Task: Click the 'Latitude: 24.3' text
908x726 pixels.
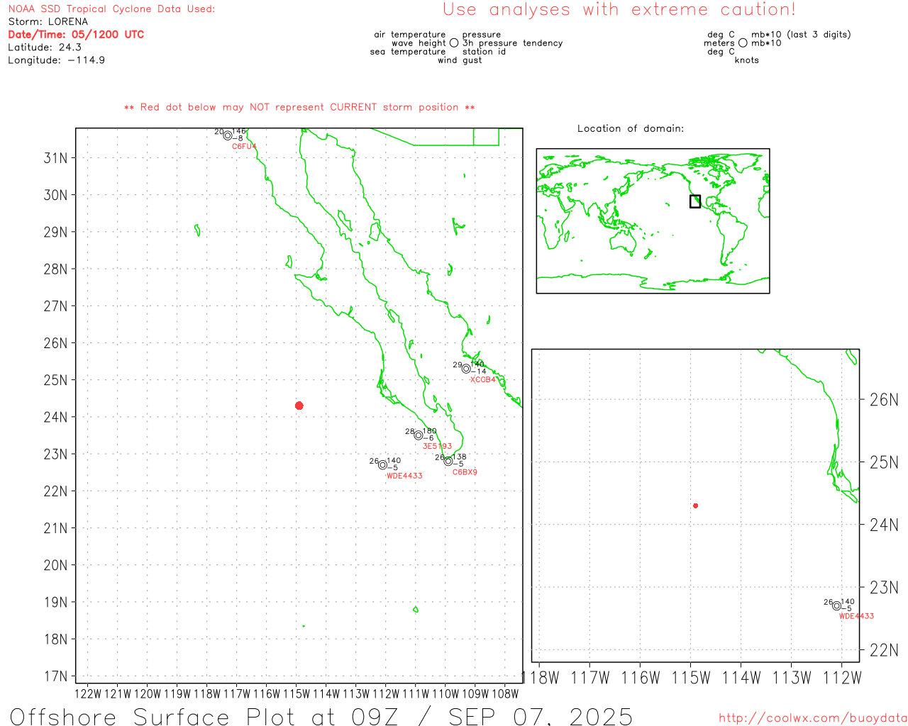Action: (45, 48)
